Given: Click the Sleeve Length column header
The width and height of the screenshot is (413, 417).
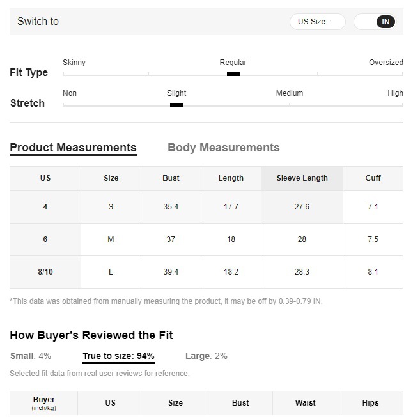Looking at the screenshot, I should pyautogui.click(x=302, y=178).
